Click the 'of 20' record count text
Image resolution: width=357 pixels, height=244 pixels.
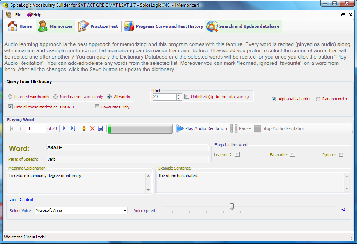click(52, 128)
